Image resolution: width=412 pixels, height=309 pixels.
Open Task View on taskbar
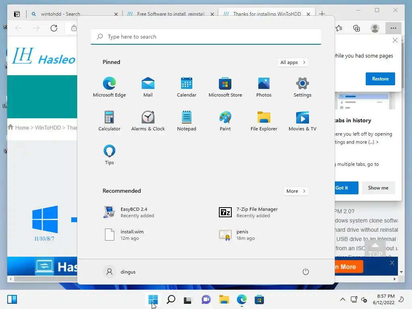(x=188, y=299)
